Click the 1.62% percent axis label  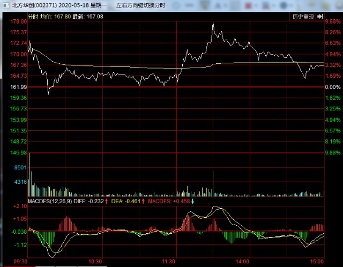click(x=333, y=98)
